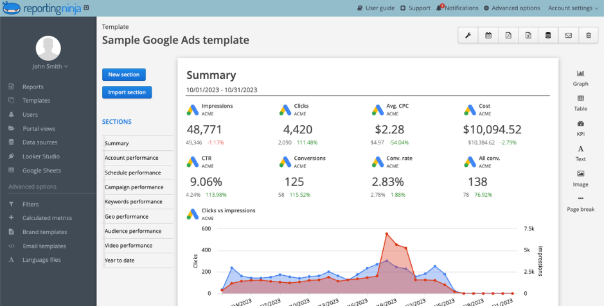Export template as PDF icon
This screenshot has width=604, height=306.
tap(508, 35)
